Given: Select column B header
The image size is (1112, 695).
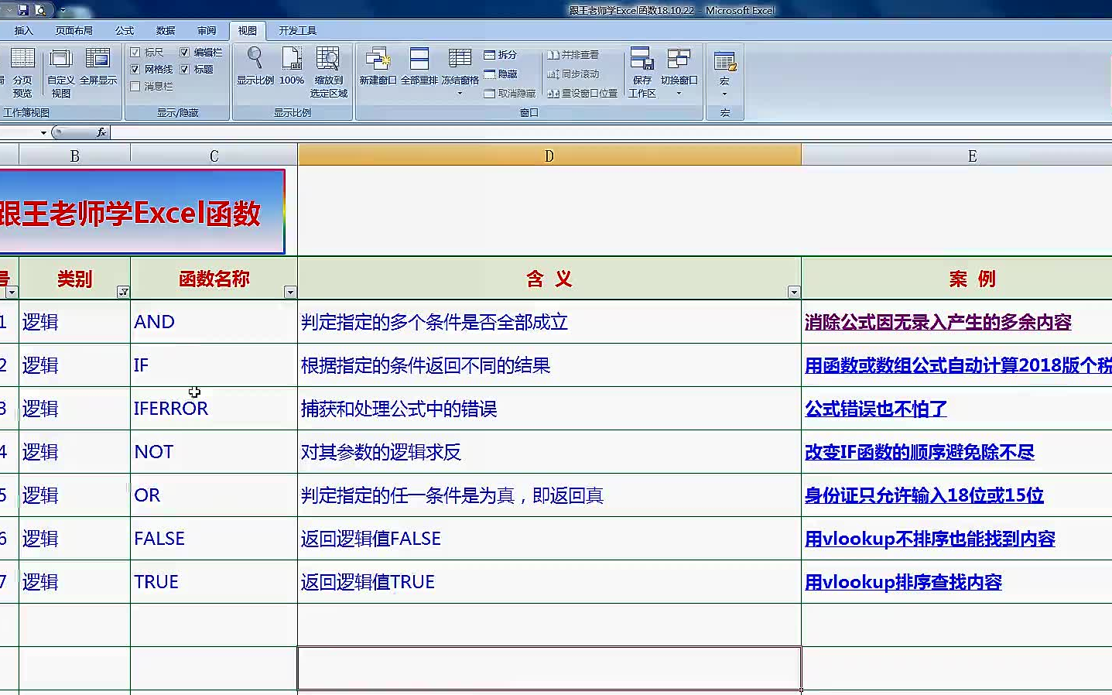Looking at the screenshot, I should 74,156.
